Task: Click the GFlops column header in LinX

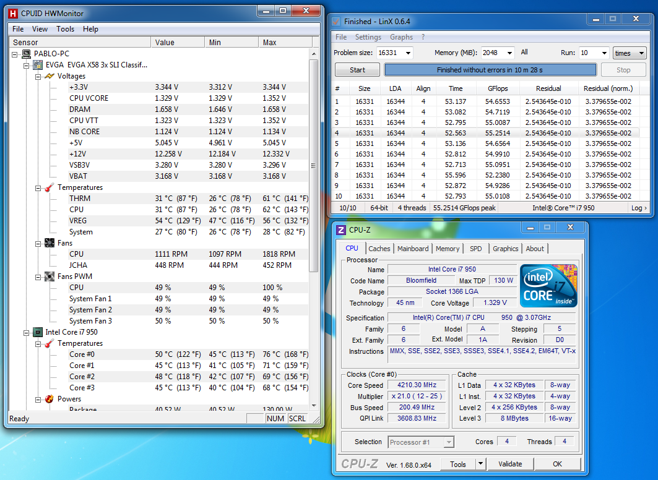Action: coord(498,88)
